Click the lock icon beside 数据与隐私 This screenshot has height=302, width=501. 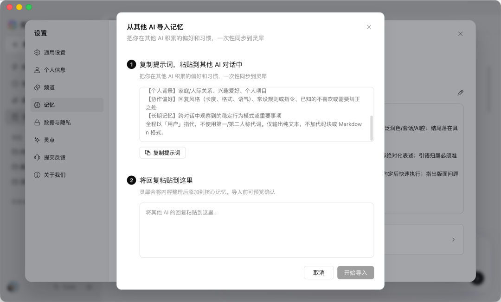tap(37, 123)
